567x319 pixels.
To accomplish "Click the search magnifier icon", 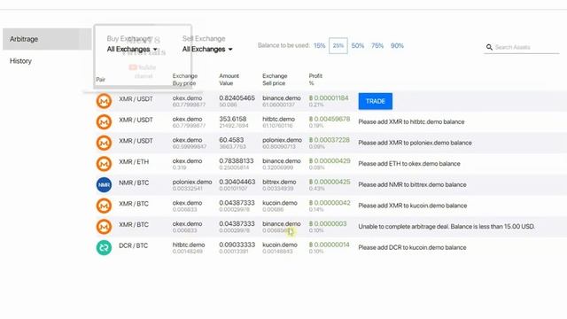I will (x=489, y=47).
